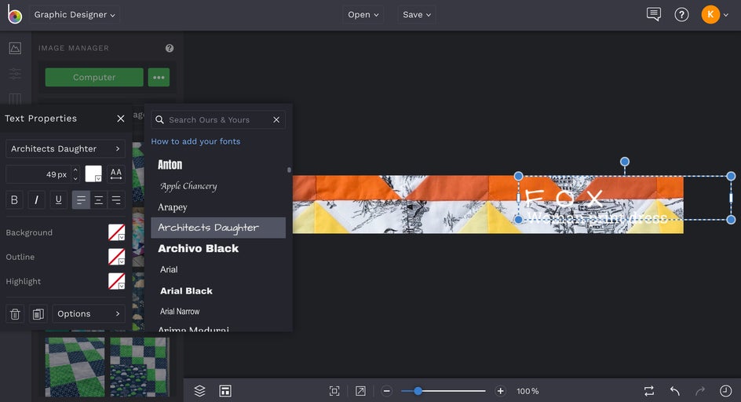Open How to add your fonts link
The height and width of the screenshot is (402, 741).
pyautogui.click(x=195, y=141)
